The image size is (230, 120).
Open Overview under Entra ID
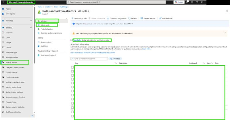[x=9, y=33]
